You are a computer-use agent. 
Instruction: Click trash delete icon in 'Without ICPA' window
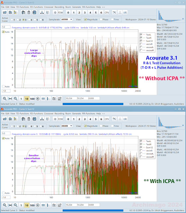29,12
